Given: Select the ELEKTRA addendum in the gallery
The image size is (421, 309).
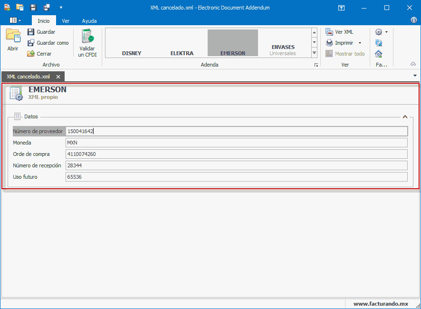Looking at the screenshot, I should click(182, 43).
